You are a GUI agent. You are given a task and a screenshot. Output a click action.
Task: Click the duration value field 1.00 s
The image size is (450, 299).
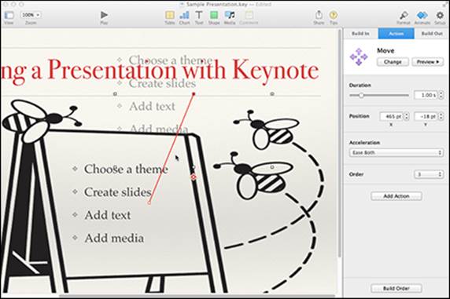click(x=426, y=95)
